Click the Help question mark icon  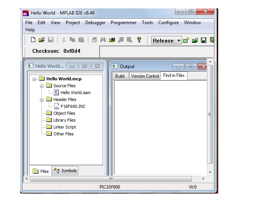pyautogui.click(x=139, y=40)
